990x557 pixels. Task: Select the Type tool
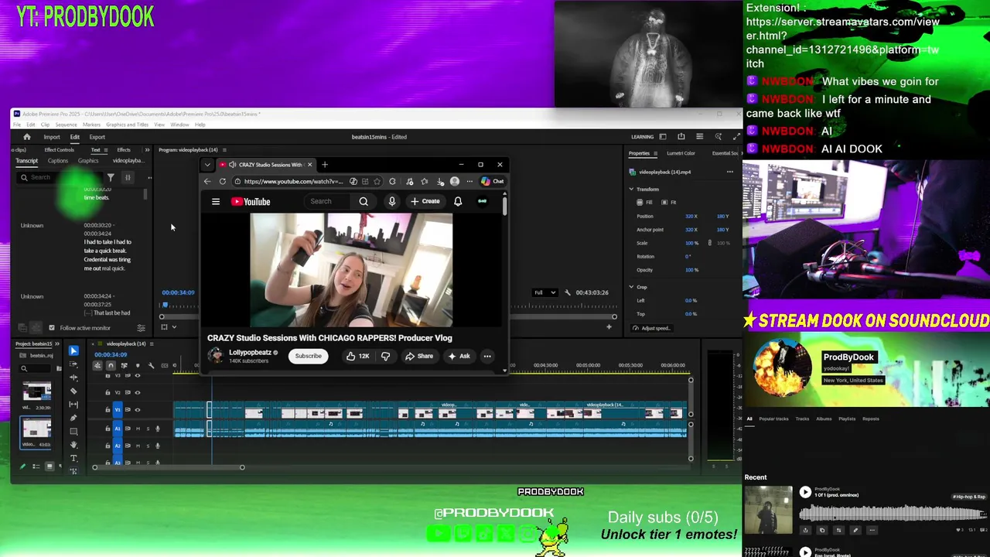coord(73,458)
